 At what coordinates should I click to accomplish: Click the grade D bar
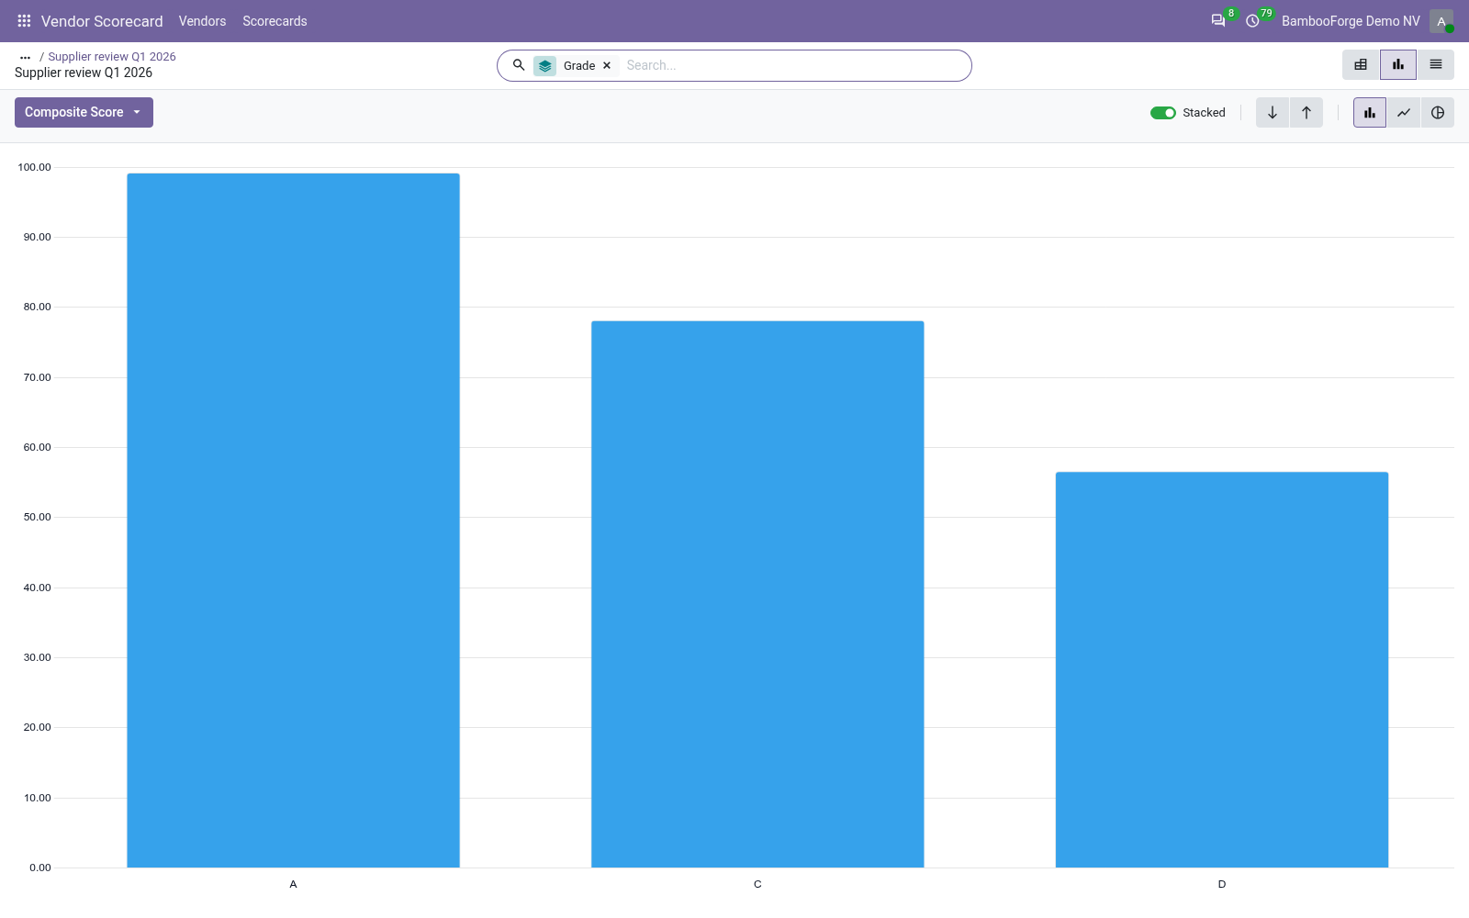[x=1222, y=669]
